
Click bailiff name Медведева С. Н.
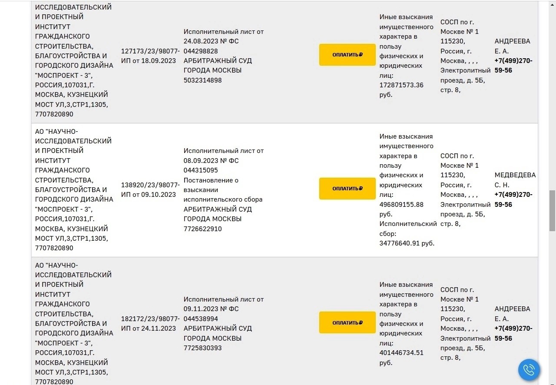pos(515,180)
